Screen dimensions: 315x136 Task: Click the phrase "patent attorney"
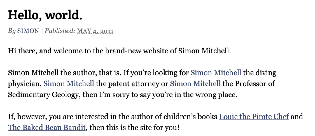132,83
